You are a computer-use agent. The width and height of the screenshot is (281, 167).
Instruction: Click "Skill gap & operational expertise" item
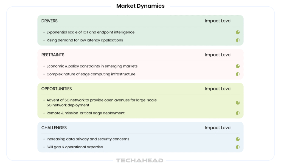75,147
